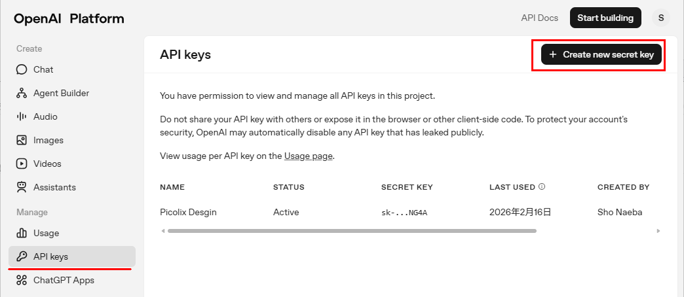The height and width of the screenshot is (297, 684).
Task: Click the Create section label
Action: pyautogui.click(x=29, y=49)
